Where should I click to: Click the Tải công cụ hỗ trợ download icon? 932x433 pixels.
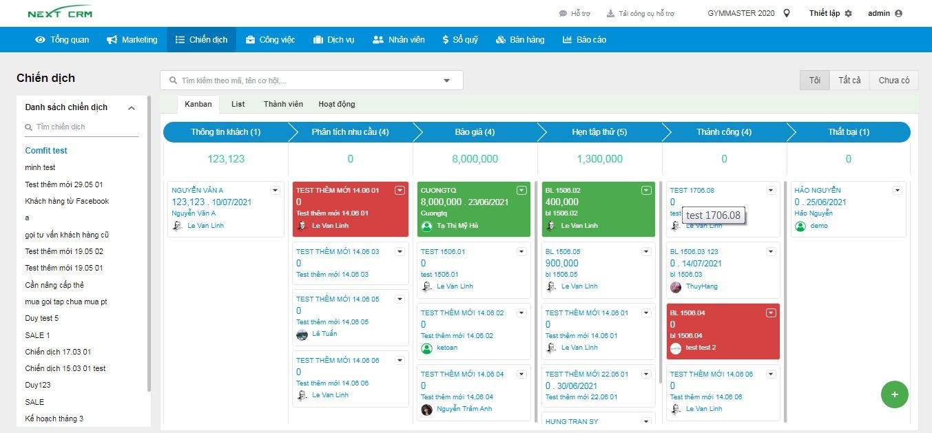pyautogui.click(x=610, y=14)
